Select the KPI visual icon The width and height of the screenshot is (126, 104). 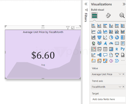click(94, 49)
